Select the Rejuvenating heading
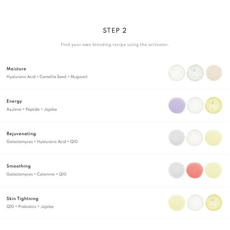Screen dimensions: 230x230 (x=21, y=134)
